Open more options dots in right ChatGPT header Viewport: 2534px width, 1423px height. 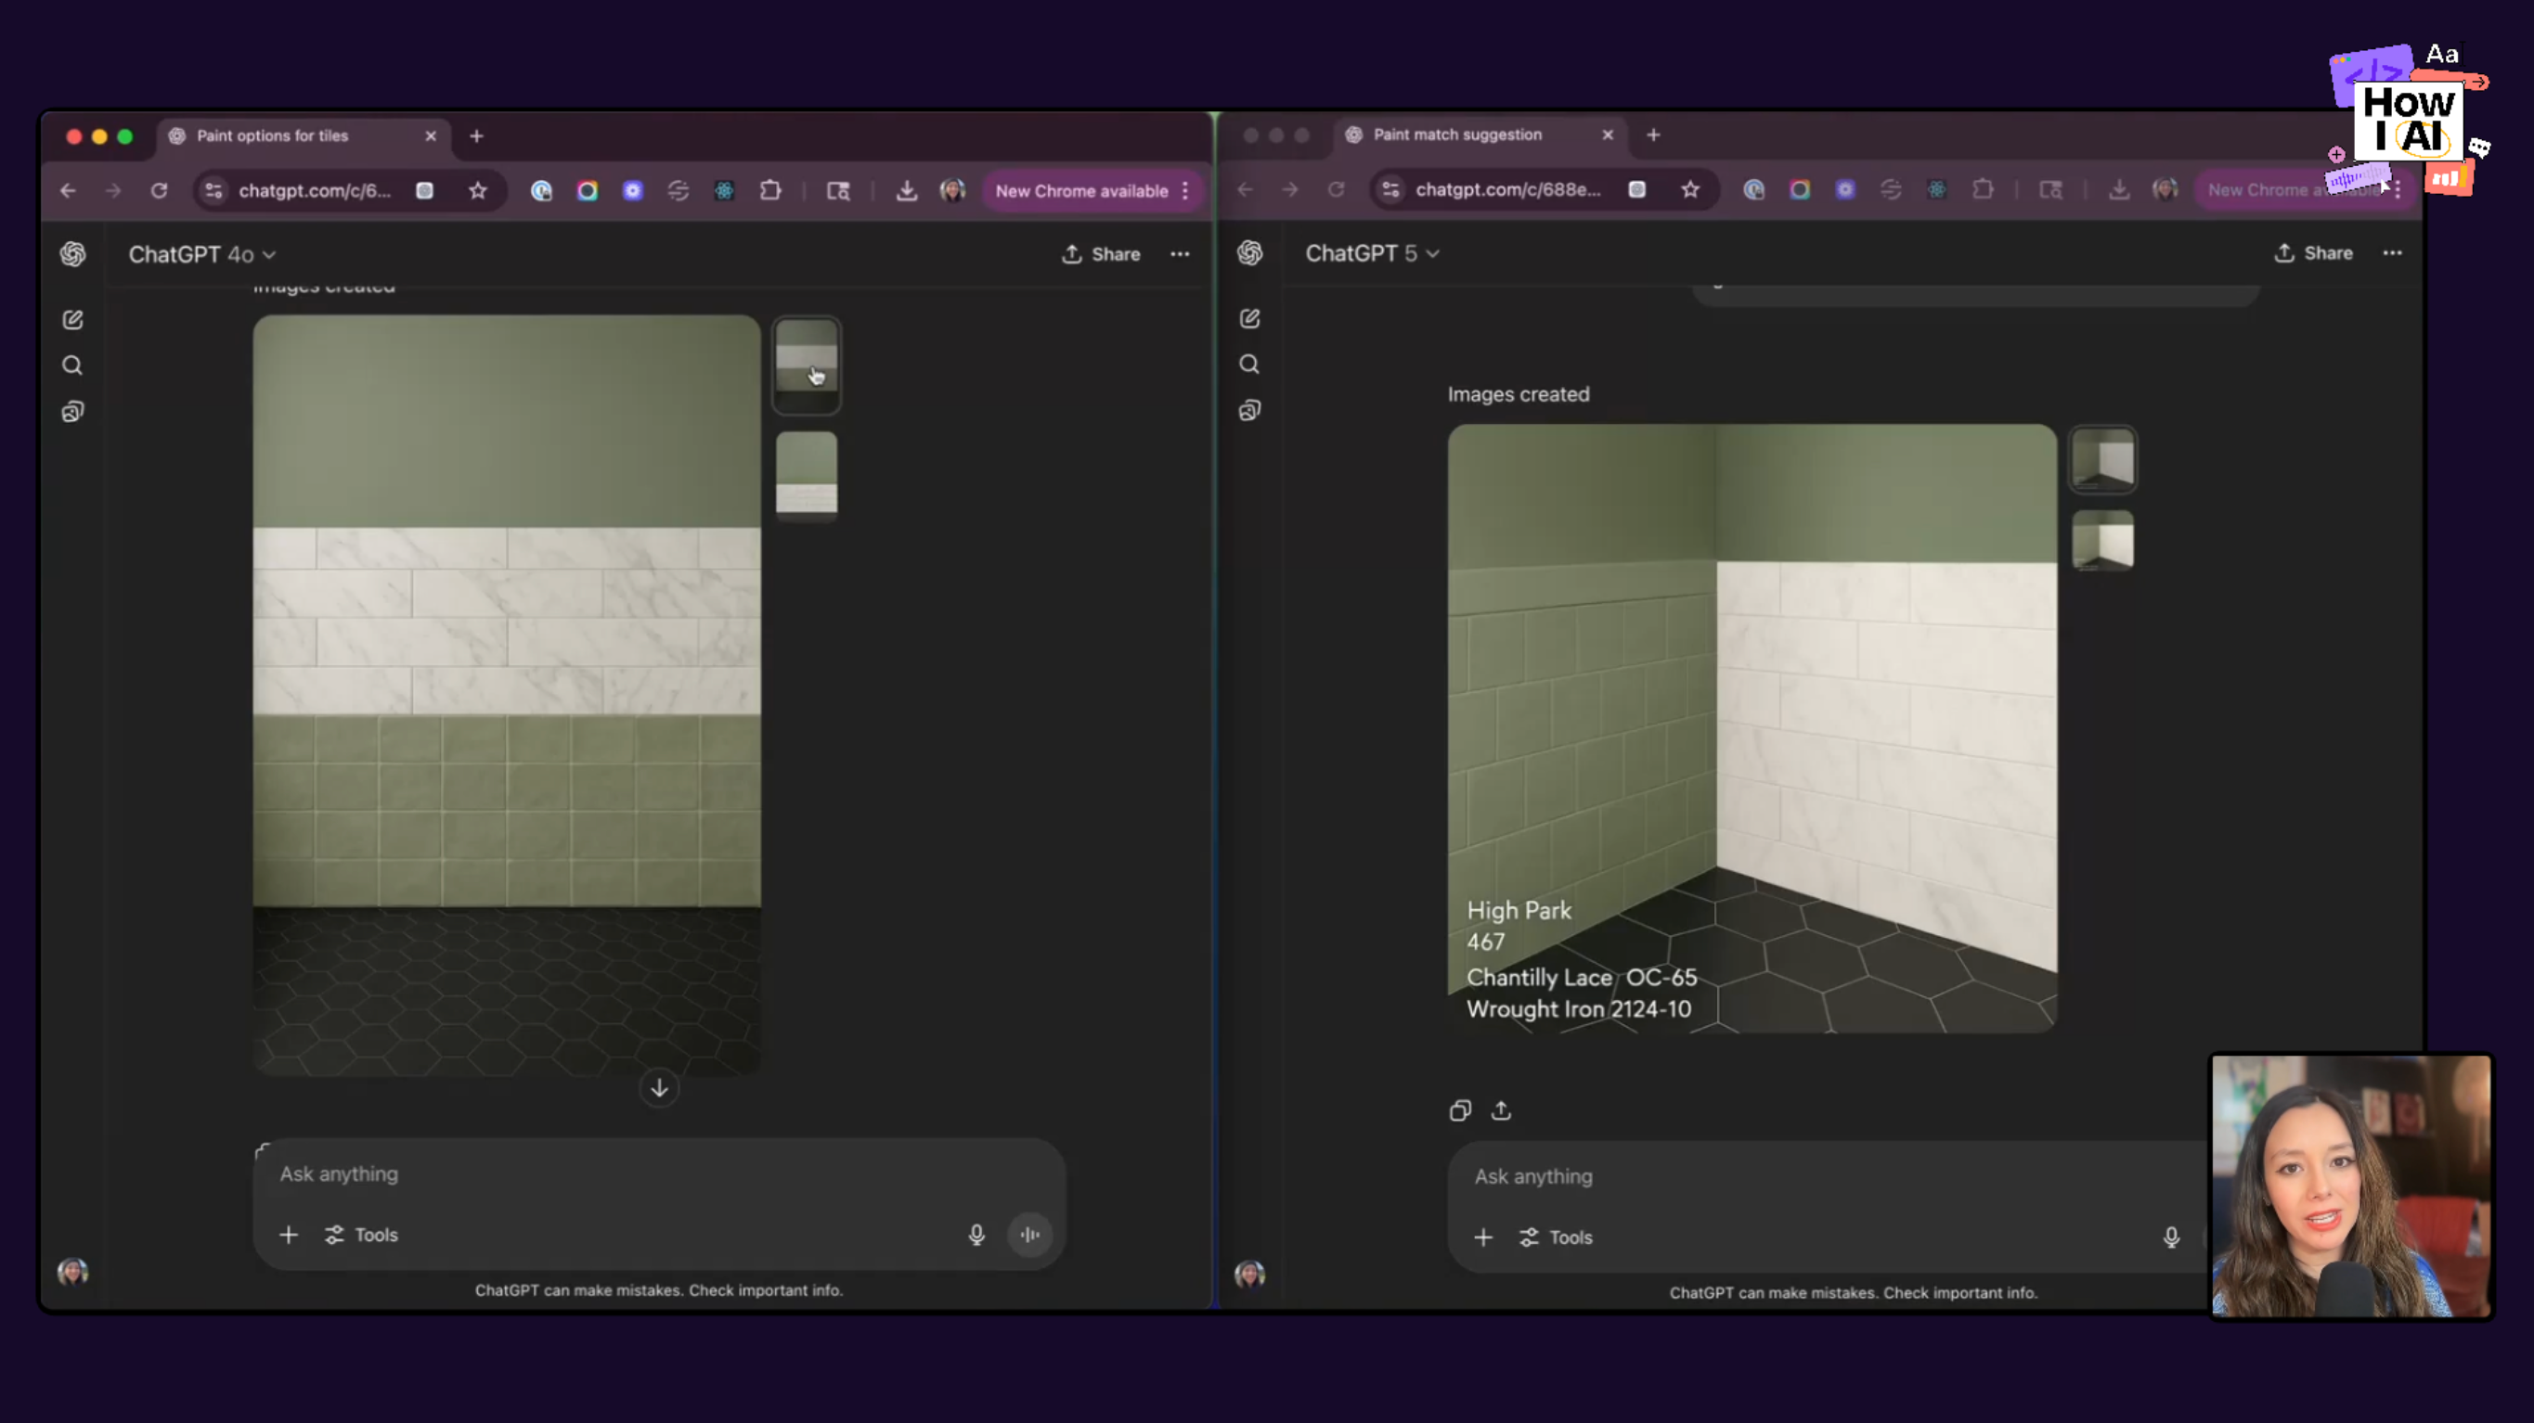[x=2392, y=252]
